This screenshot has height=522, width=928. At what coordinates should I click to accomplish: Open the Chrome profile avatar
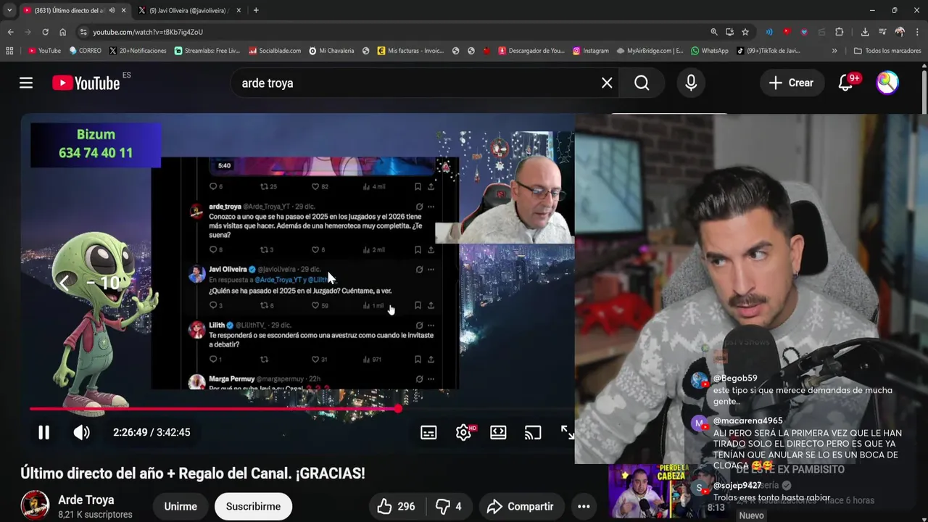point(900,32)
